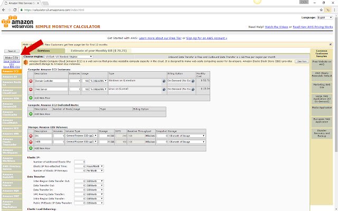The width and height of the screenshot is (338, 211).
Task: Select Amazon CloudFront in the sidebar
Action: pyautogui.click(x=12, y=92)
